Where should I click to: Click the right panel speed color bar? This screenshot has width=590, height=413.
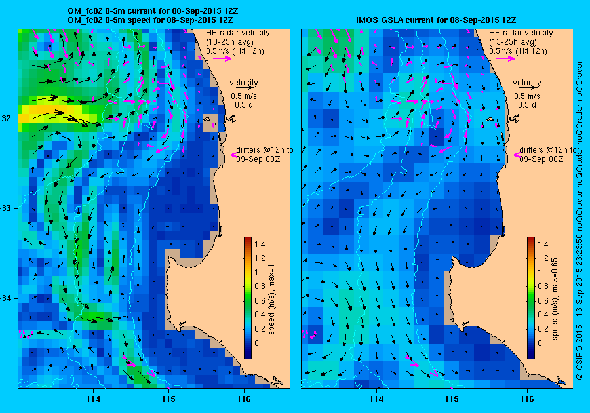[x=531, y=298]
